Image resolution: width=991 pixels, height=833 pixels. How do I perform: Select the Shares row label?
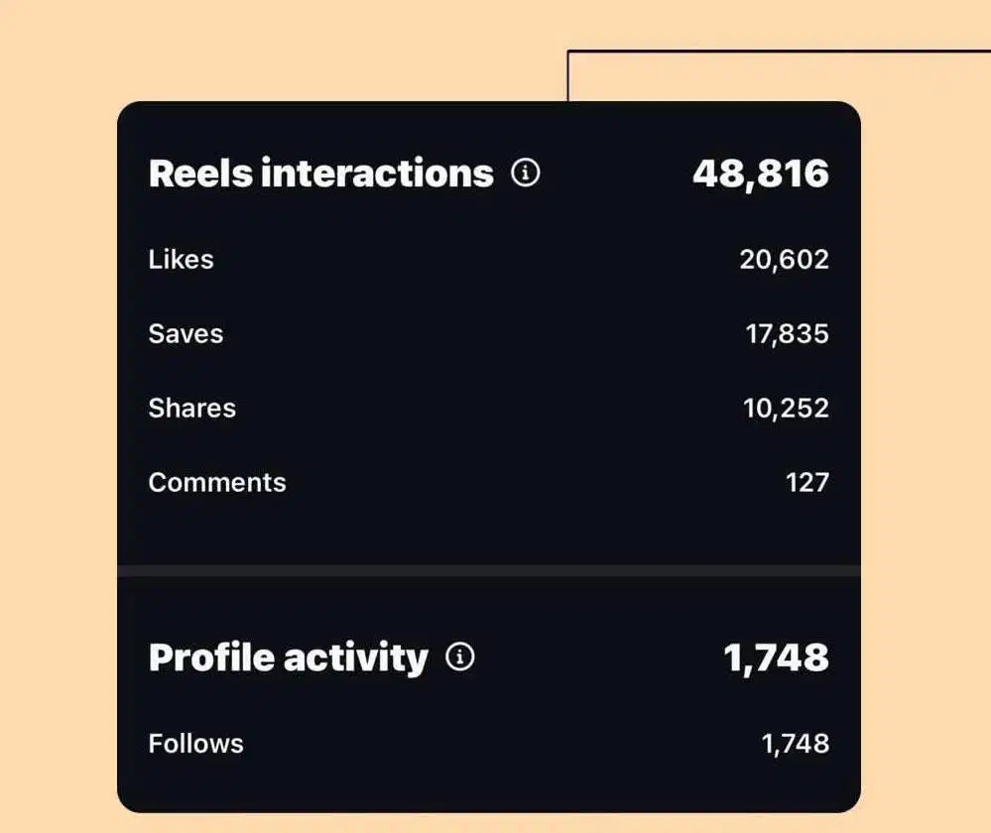coord(191,409)
